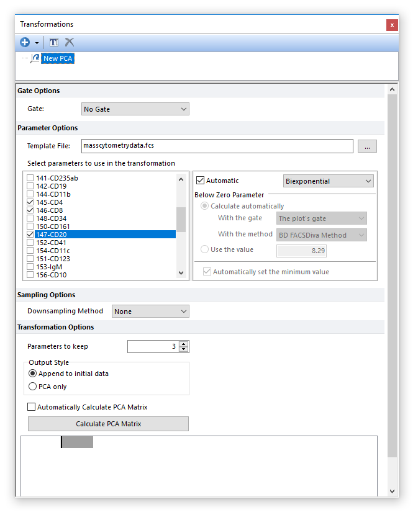
Task: Open the Downsampling Method dropdown
Action: point(150,311)
